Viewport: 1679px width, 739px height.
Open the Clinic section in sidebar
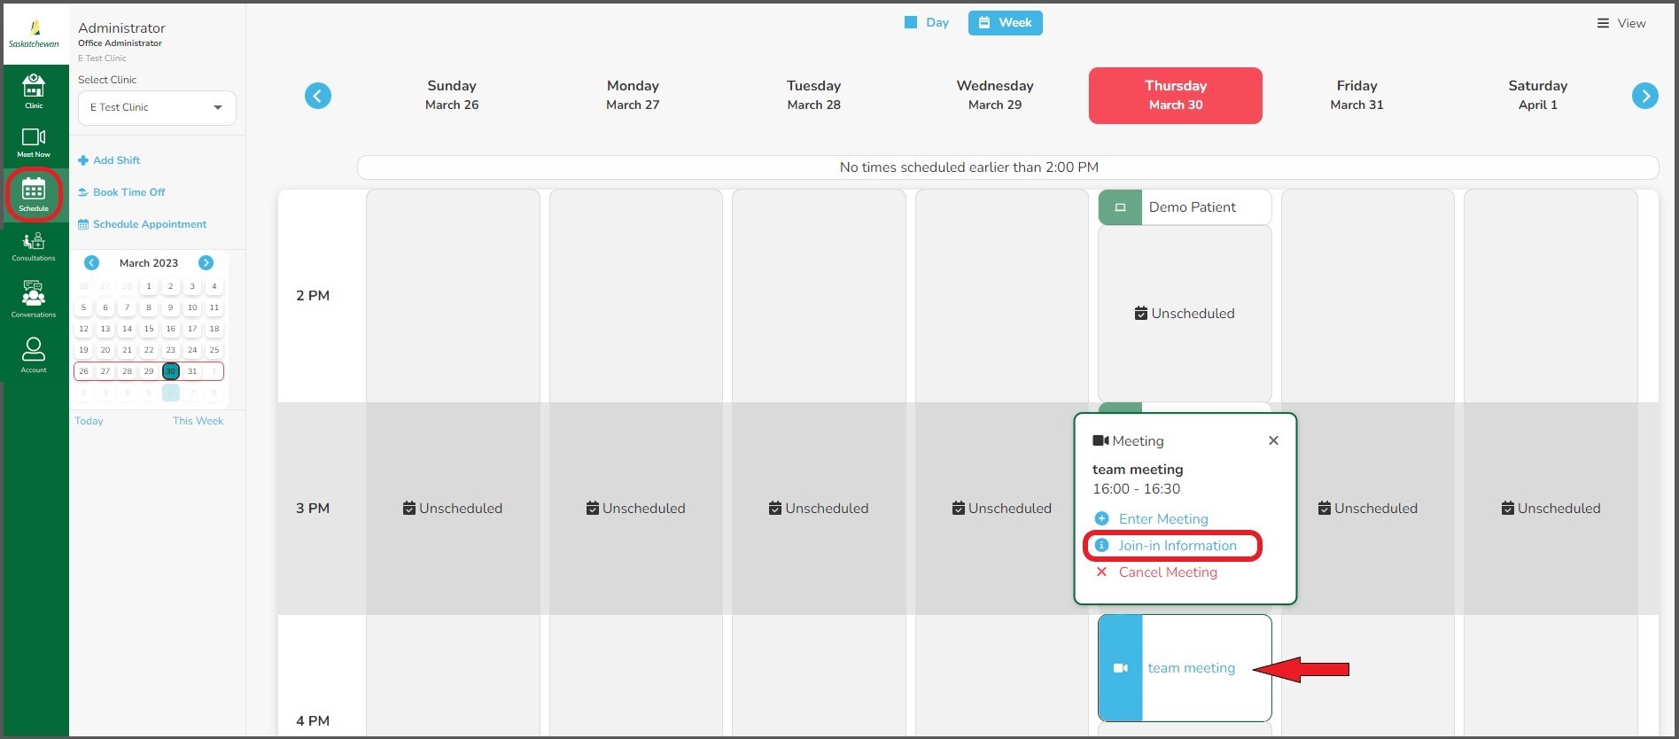coord(34,90)
